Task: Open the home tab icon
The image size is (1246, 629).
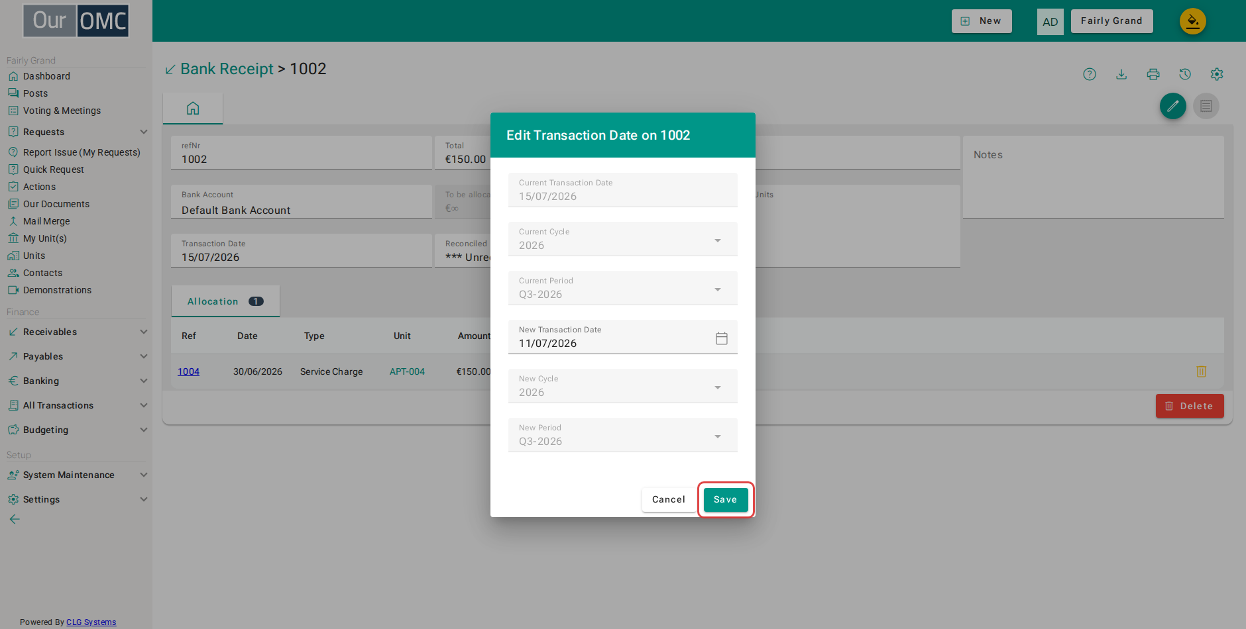Action: click(x=193, y=108)
